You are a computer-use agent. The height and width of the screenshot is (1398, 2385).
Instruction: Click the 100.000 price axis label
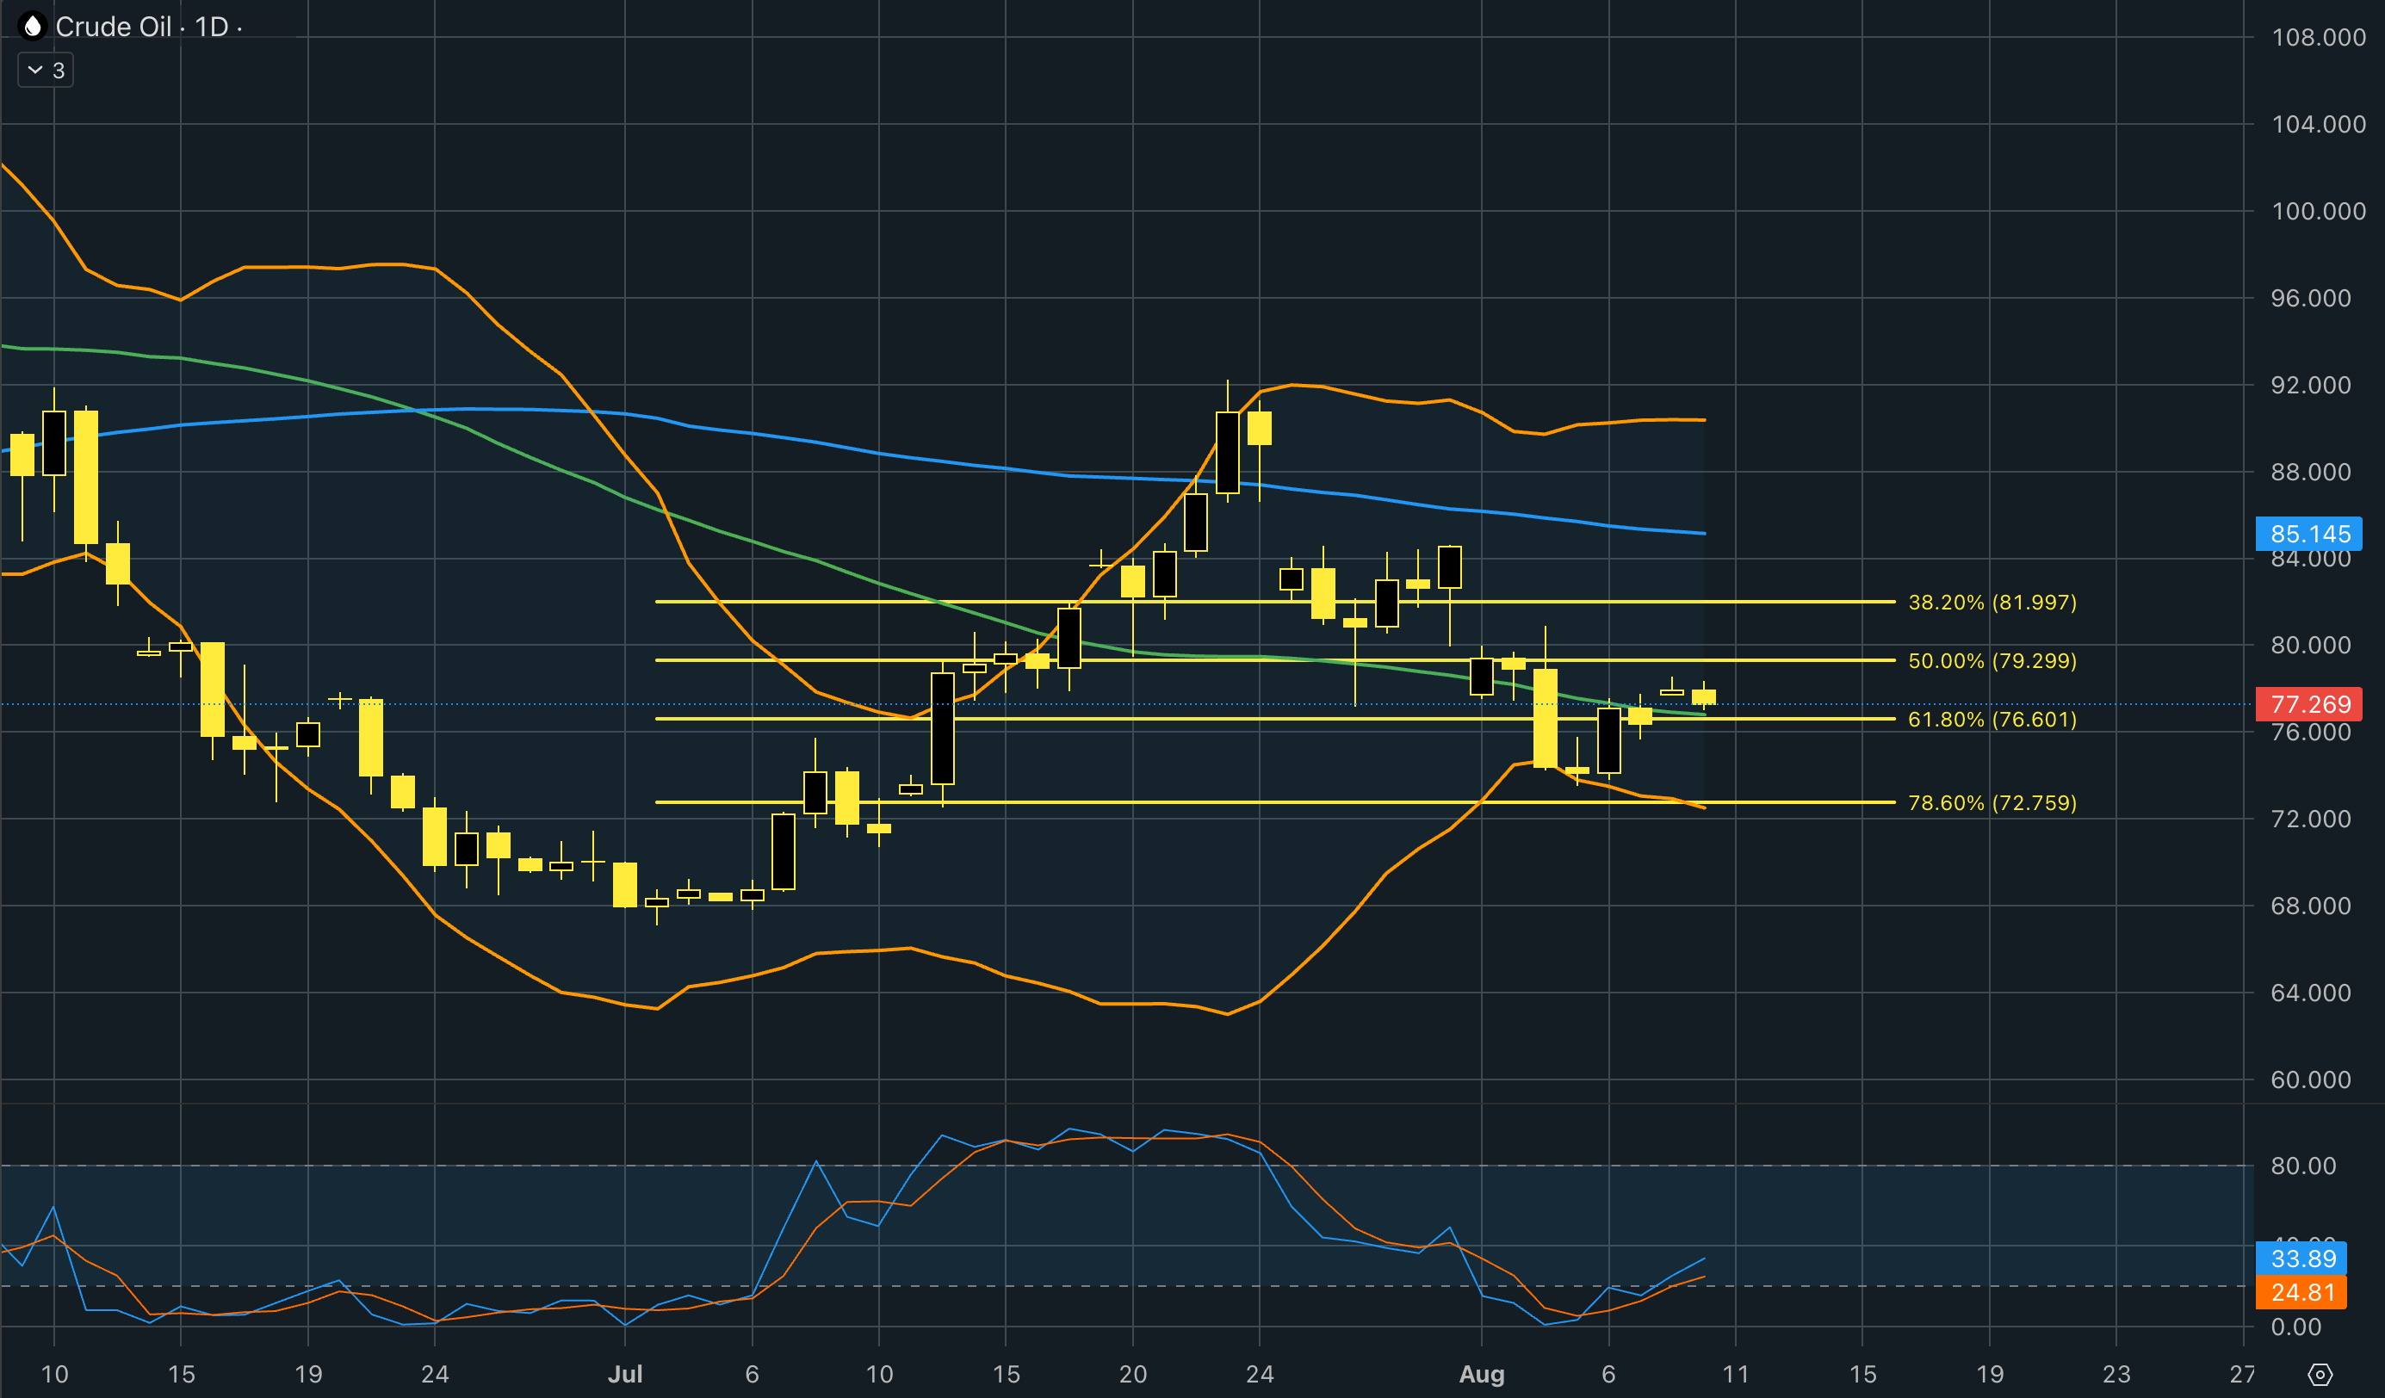click(2318, 211)
